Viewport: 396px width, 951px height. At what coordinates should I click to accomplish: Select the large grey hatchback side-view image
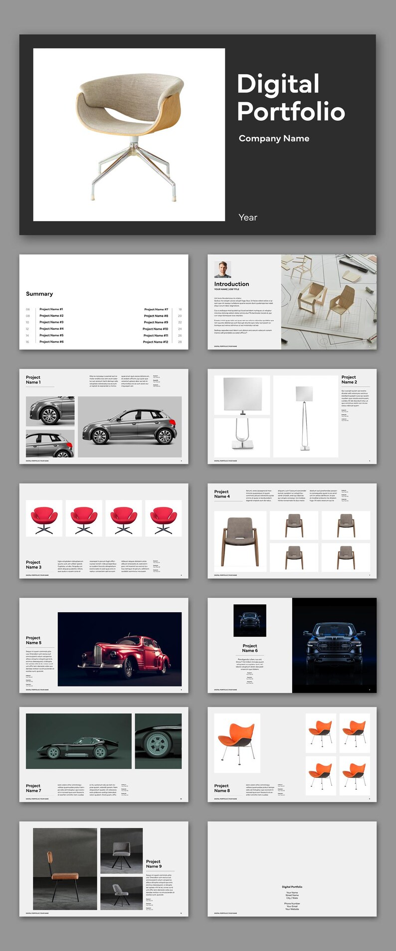tap(130, 427)
